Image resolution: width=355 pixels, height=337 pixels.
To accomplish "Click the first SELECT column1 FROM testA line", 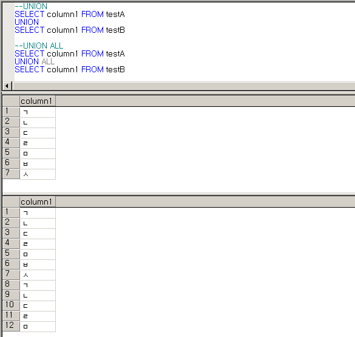I will [70, 14].
